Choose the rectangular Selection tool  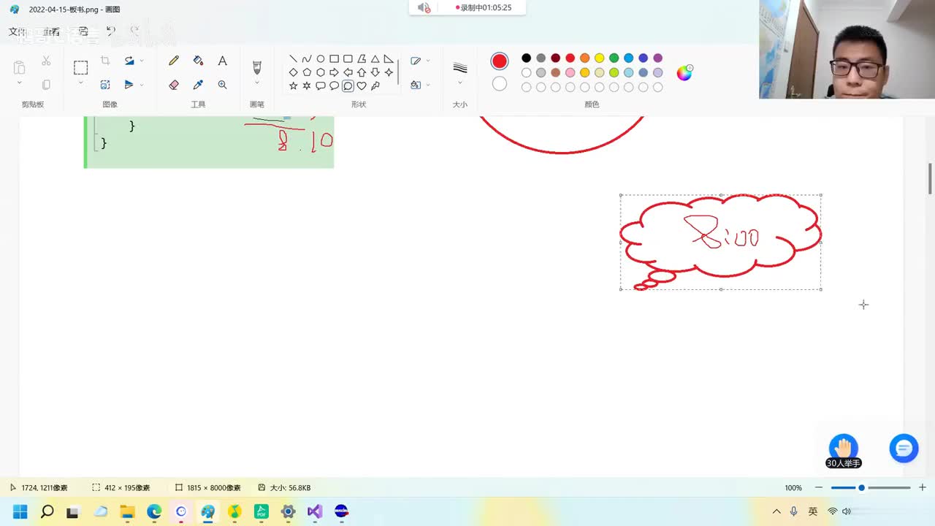(x=80, y=68)
